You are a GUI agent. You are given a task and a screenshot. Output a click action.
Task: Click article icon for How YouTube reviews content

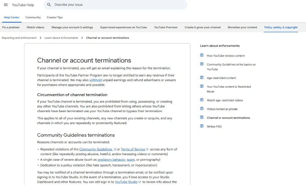pyautogui.click(x=202, y=55)
